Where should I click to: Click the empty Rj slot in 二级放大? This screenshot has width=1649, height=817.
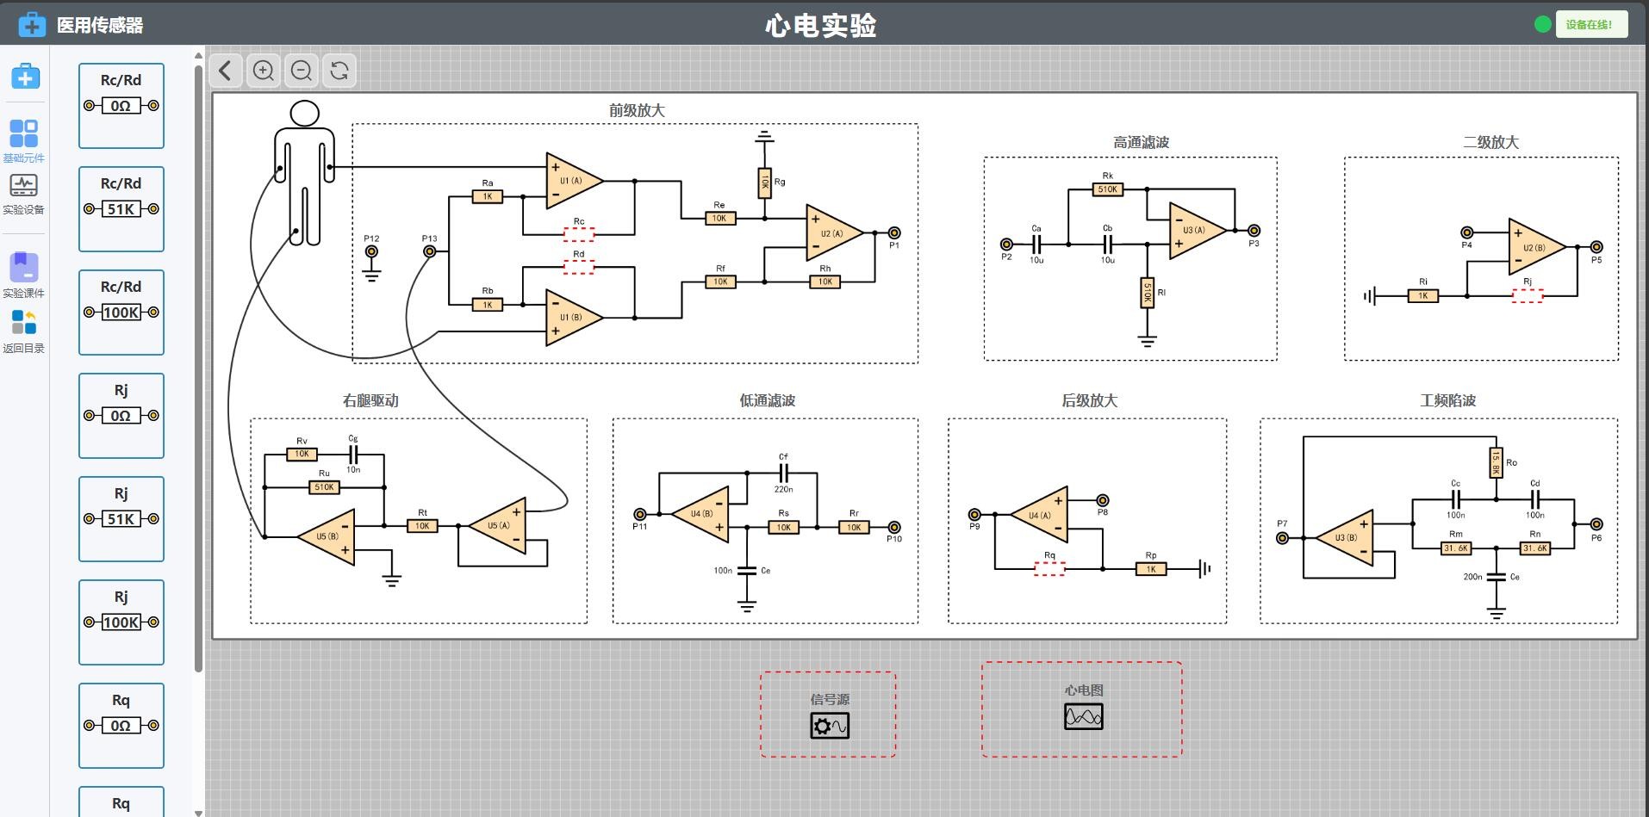tap(1528, 295)
